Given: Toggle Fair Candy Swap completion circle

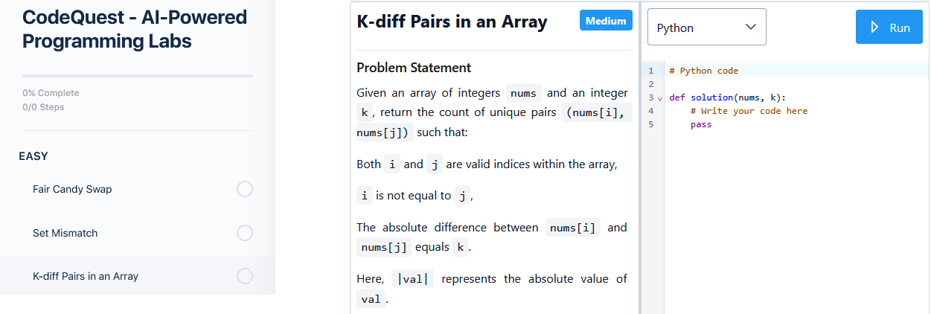Looking at the screenshot, I should click(245, 189).
